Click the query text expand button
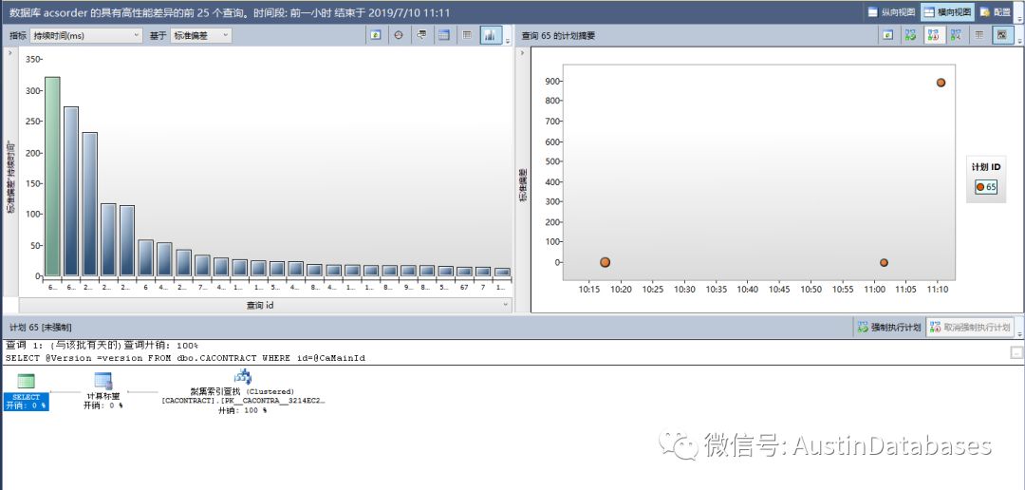 [1016, 352]
